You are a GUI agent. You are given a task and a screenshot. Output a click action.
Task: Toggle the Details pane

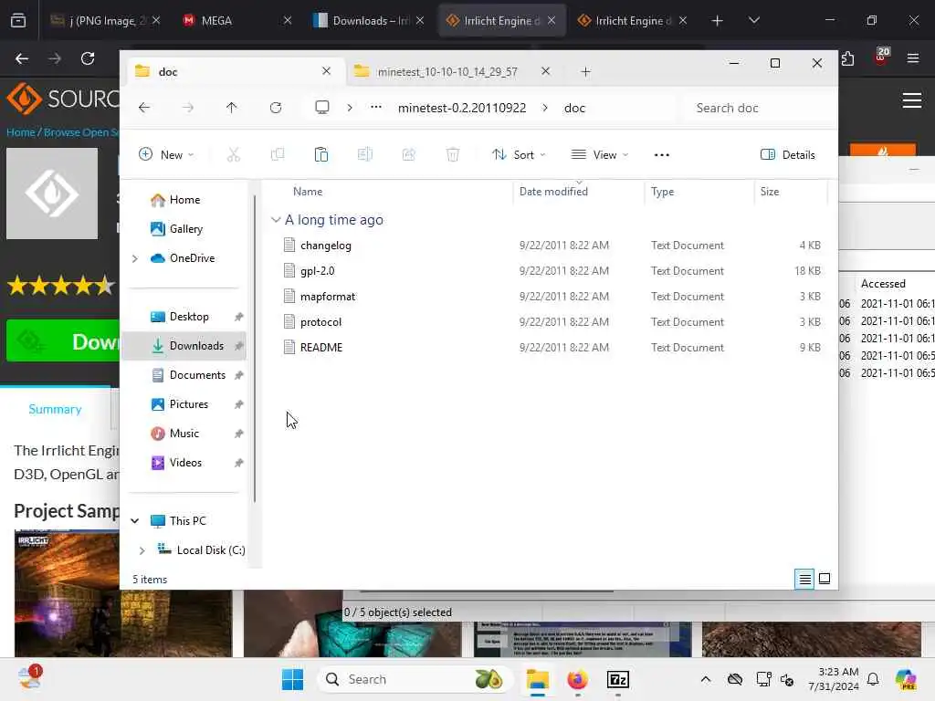pyautogui.click(x=787, y=155)
